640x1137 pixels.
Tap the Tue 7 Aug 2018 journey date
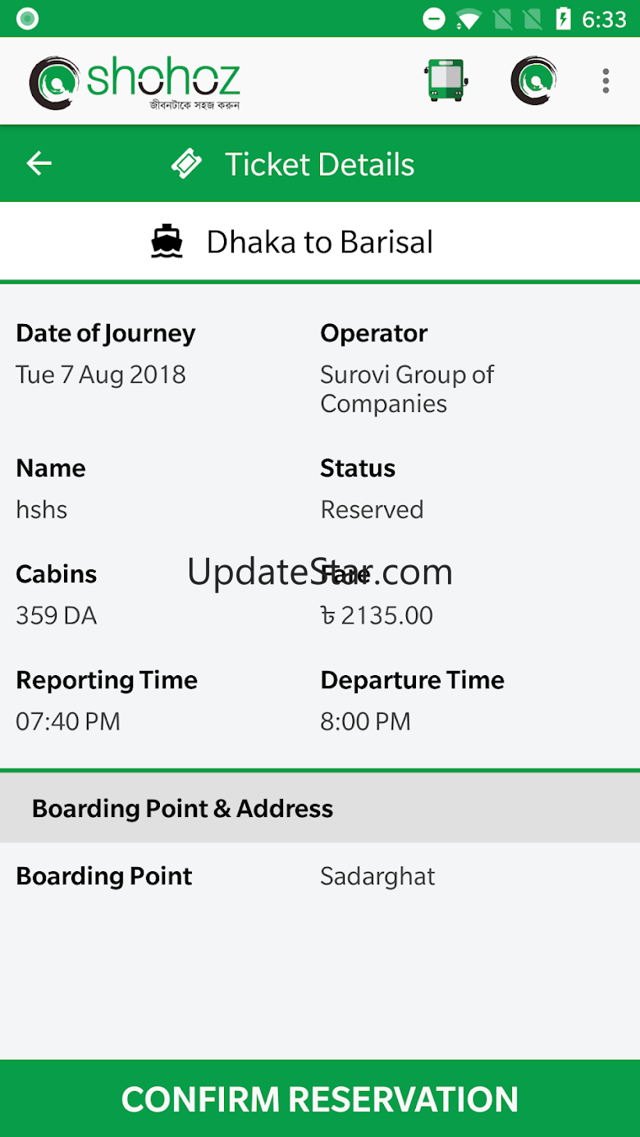[101, 375]
